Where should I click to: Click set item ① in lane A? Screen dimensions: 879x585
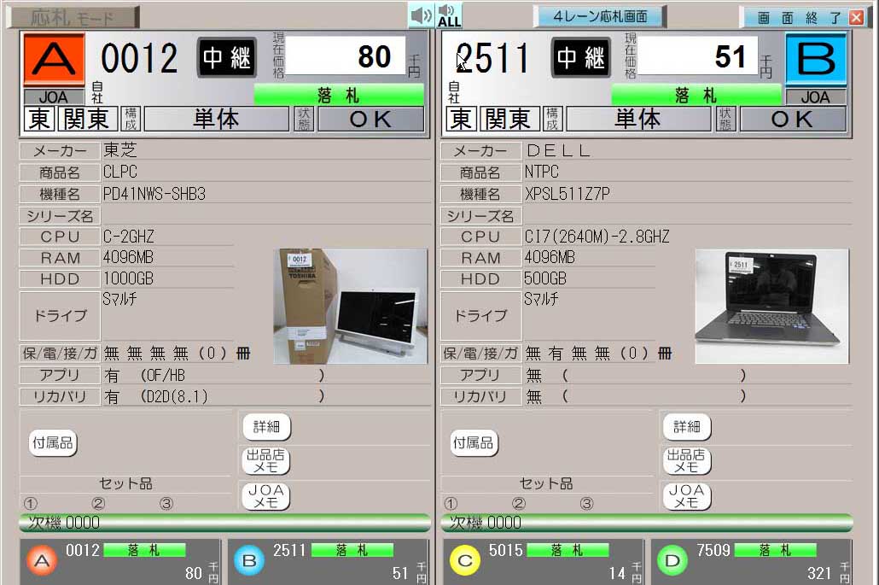pos(30,503)
